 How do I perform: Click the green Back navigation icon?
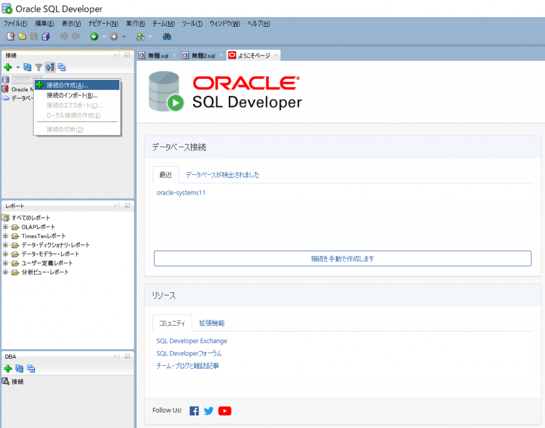[94, 36]
